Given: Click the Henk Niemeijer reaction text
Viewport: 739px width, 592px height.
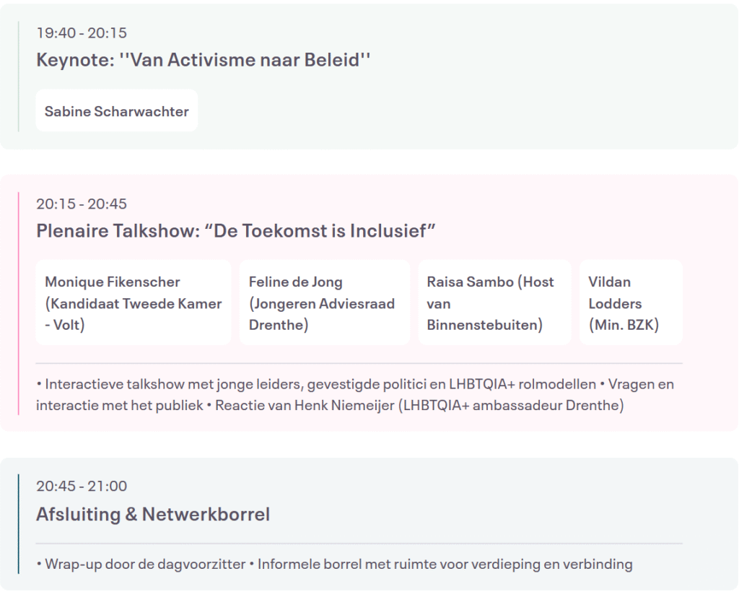Looking at the screenshot, I should (x=419, y=405).
